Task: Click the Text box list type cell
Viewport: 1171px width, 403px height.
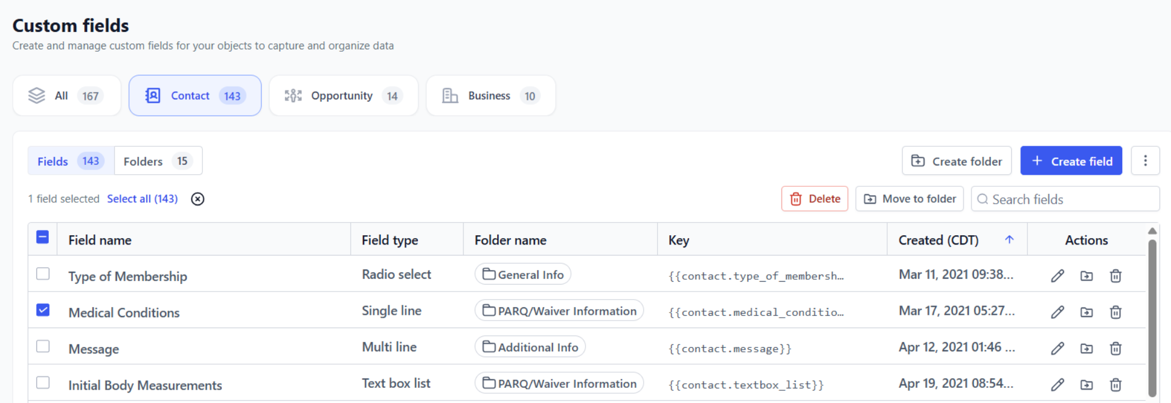Action: [x=396, y=383]
